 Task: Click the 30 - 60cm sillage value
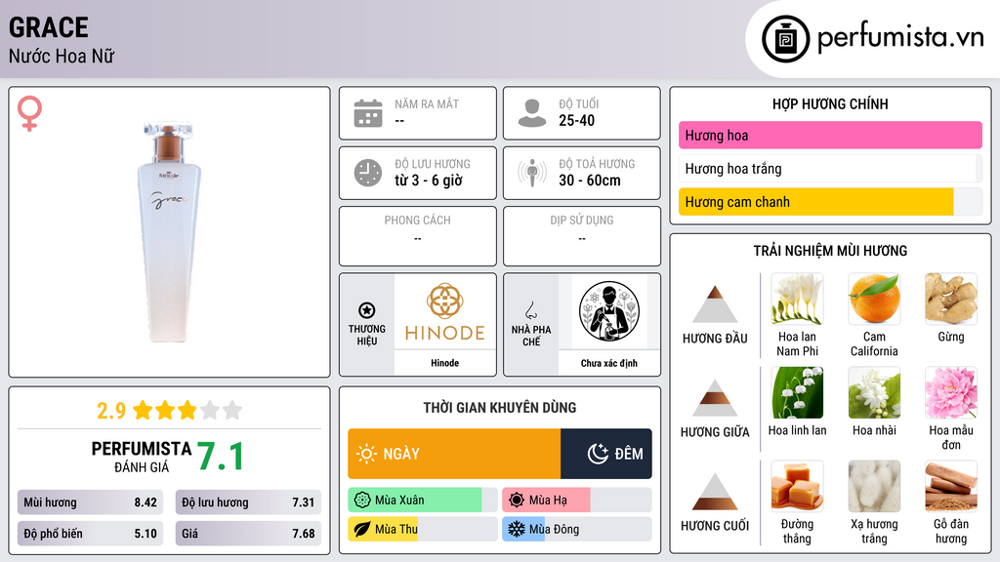tap(589, 181)
